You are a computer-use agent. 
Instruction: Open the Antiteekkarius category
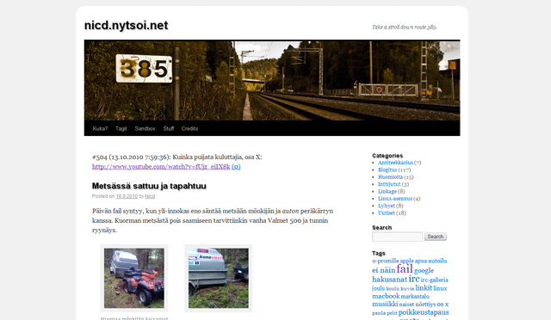[x=395, y=163]
